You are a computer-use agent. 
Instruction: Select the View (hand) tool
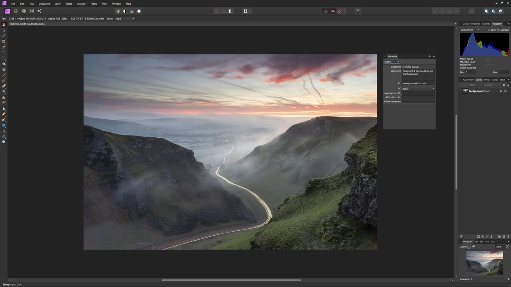(4, 25)
